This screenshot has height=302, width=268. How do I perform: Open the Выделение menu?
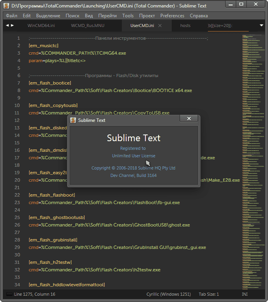[48, 16]
